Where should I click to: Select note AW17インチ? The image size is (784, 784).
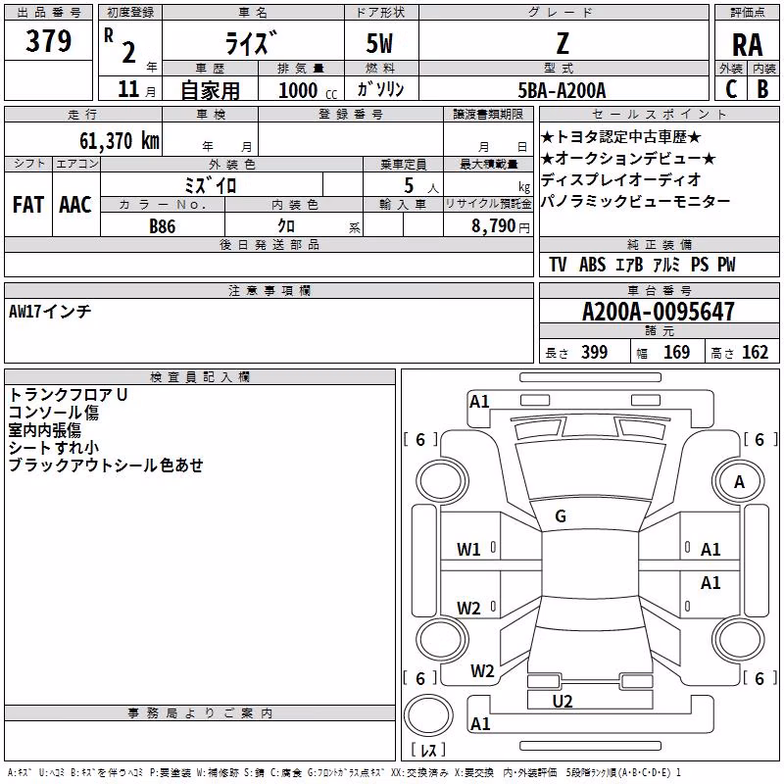tap(50, 312)
